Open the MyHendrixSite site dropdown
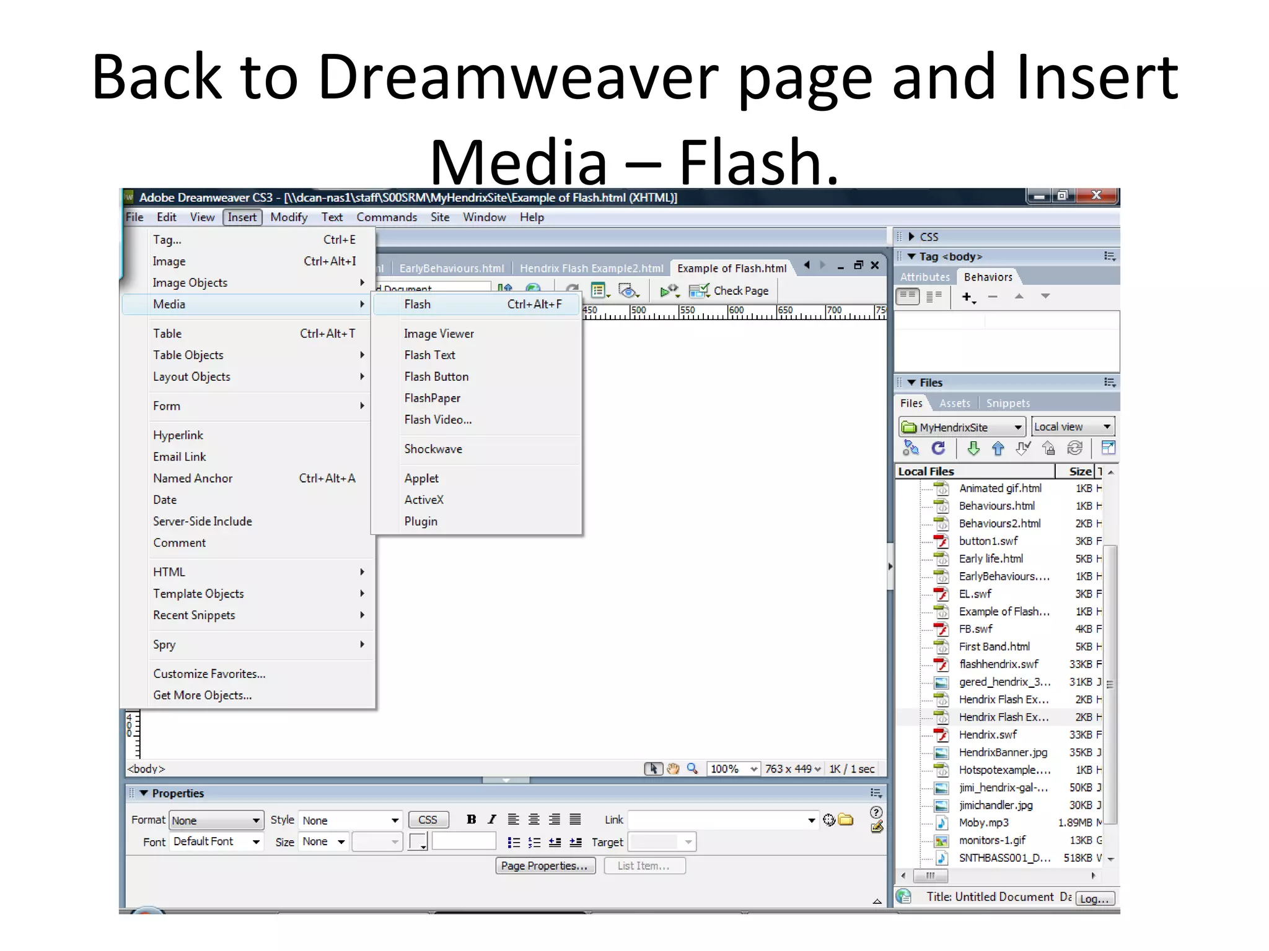The image size is (1269, 951). [962, 427]
